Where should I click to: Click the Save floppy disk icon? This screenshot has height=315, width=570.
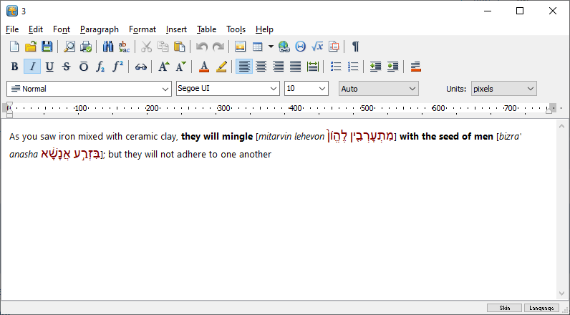47,47
